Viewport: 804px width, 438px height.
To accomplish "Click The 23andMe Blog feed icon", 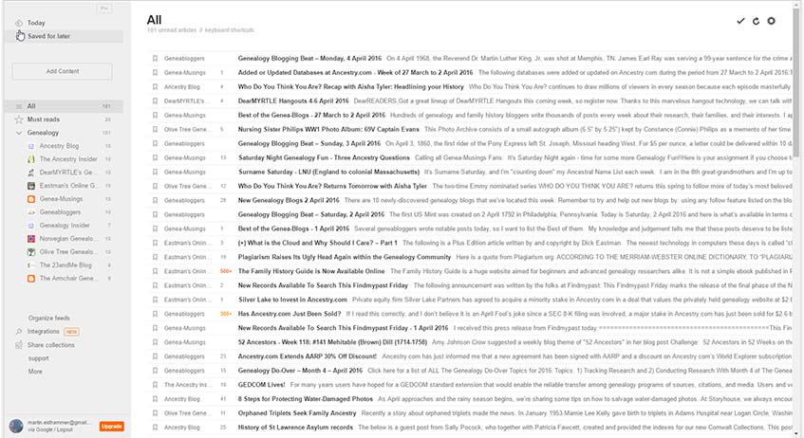I will 30,265.
